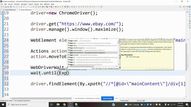The width and height of the screenshot is (191, 107).
Task: Click the 30 : 23 : 983 cursor position
Action: (141, 100)
